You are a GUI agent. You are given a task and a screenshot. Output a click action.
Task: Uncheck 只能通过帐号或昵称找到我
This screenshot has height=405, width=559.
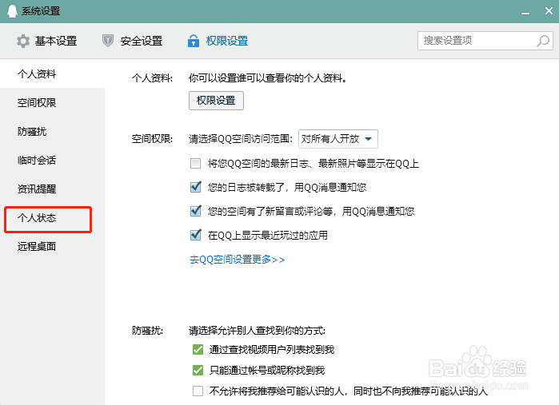pyautogui.click(x=198, y=370)
